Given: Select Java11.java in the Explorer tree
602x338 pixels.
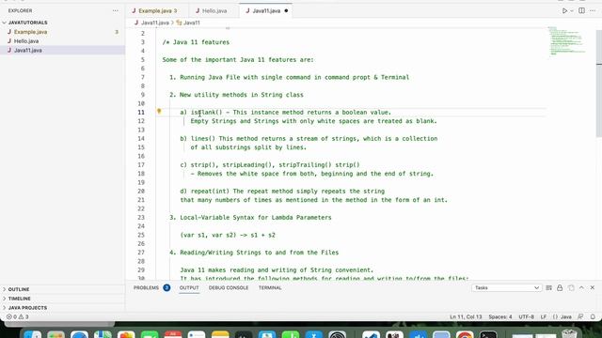Looking at the screenshot, I should [63, 50].
